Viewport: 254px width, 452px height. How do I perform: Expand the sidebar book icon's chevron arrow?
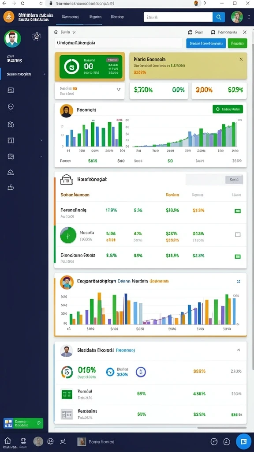41,157
